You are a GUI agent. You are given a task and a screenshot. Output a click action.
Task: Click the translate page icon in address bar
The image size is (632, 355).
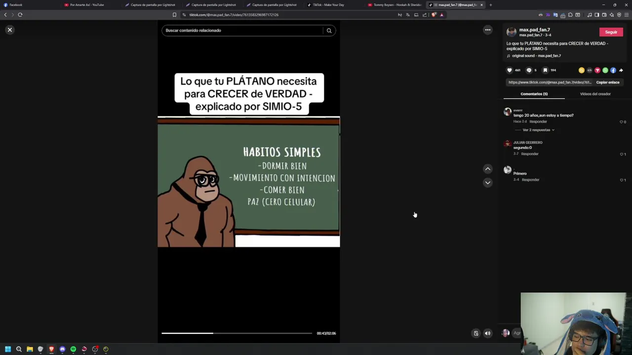pos(408,15)
